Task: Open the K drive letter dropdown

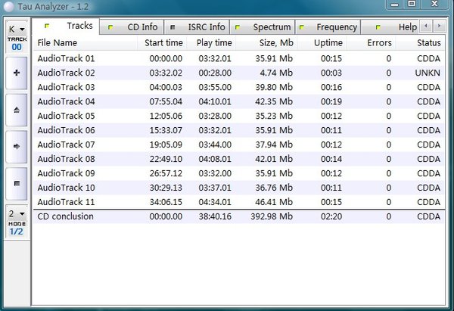Action: (x=17, y=30)
